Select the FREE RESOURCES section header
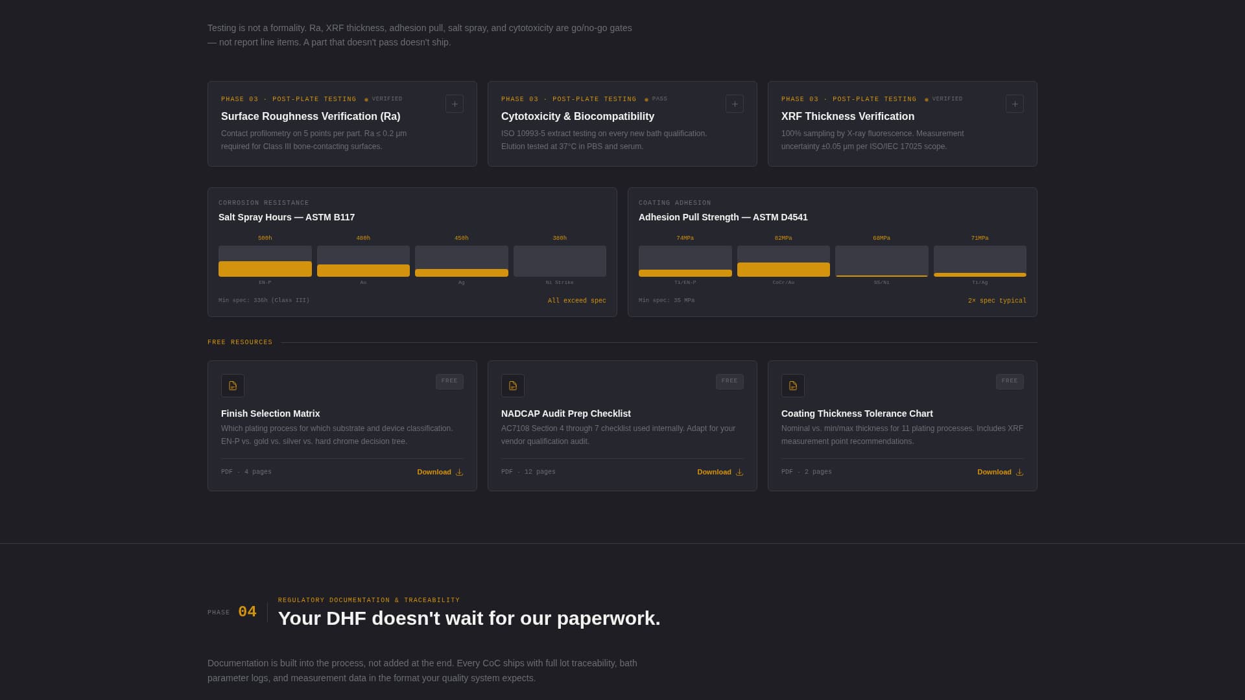The width and height of the screenshot is (1245, 700). (240, 342)
